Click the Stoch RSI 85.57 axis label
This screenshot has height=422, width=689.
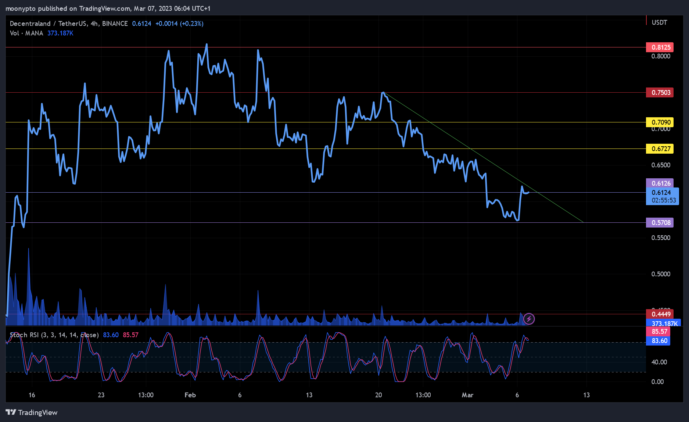click(x=658, y=332)
